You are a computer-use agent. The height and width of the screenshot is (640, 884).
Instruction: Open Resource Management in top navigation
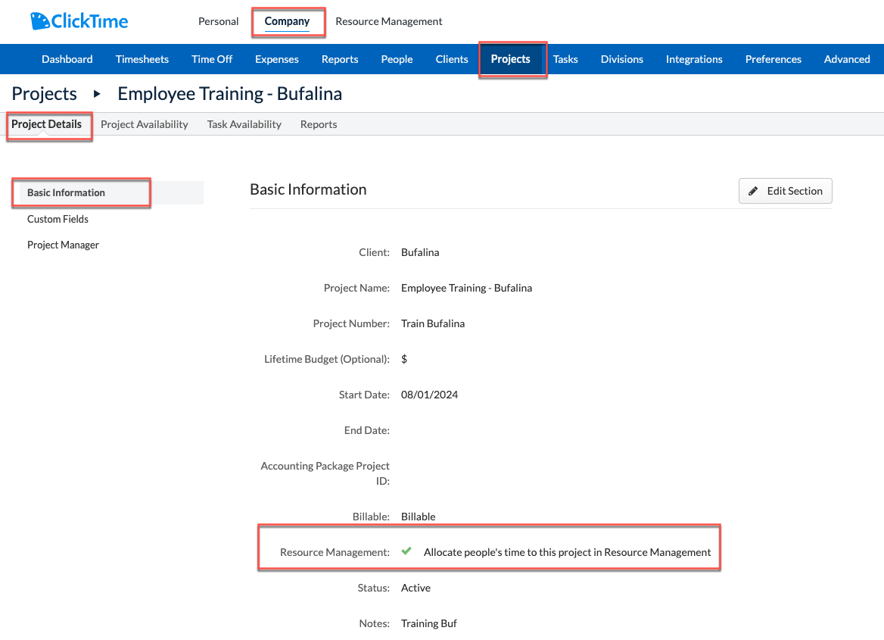point(388,21)
